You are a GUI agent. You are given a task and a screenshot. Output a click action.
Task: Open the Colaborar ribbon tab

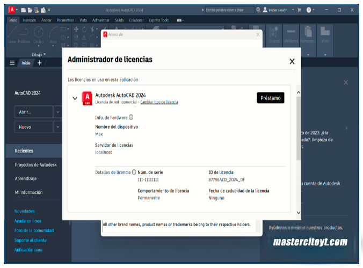[x=136, y=20]
